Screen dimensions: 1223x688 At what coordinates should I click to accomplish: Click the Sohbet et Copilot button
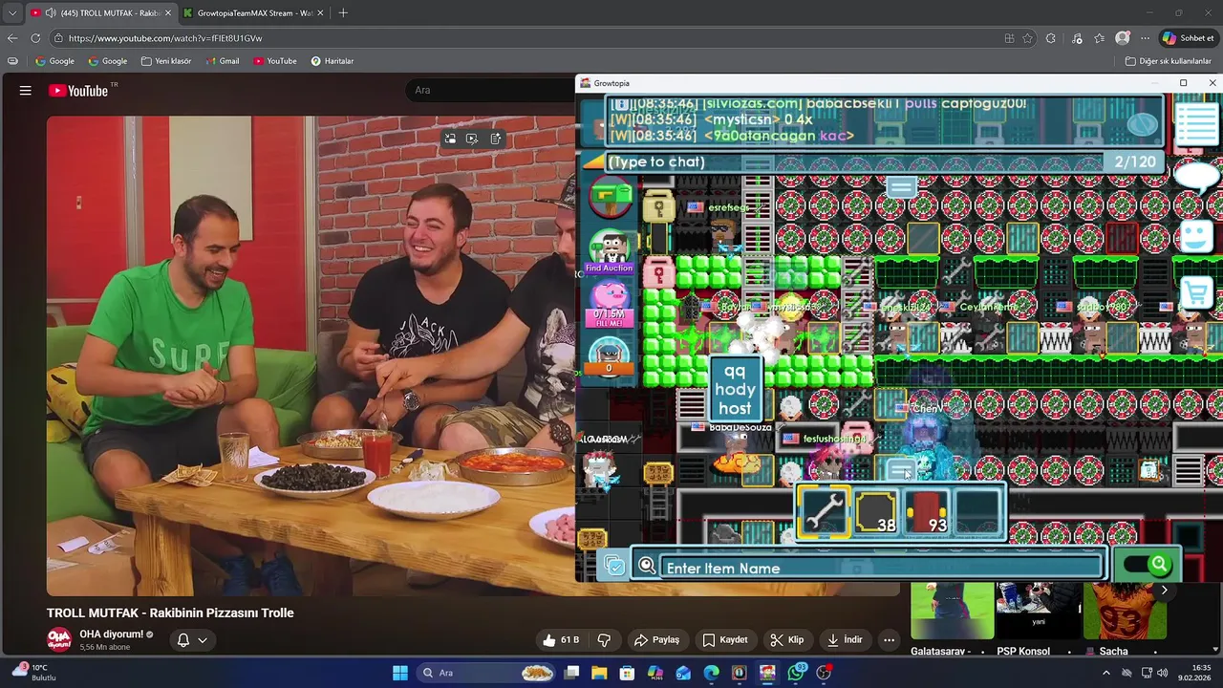(x=1188, y=38)
